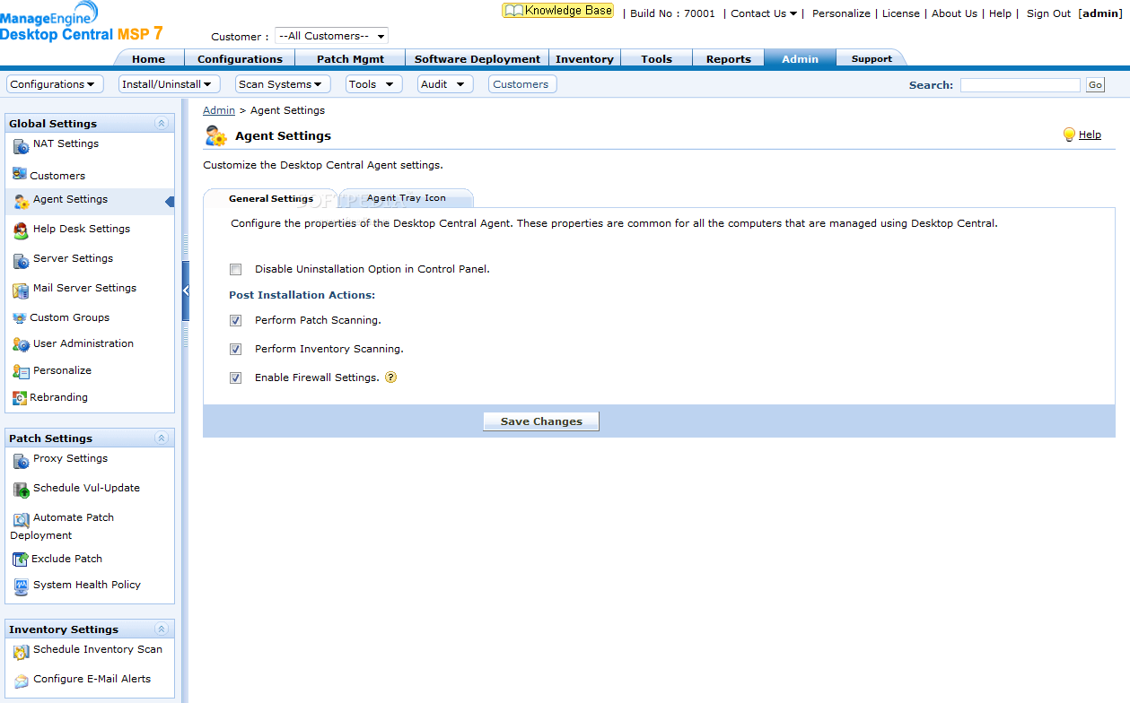Toggle Disable Uninstallation Option checkbox
The width and height of the screenshot is (1130, 703).
pyautogui.click(x=236, y=269)
